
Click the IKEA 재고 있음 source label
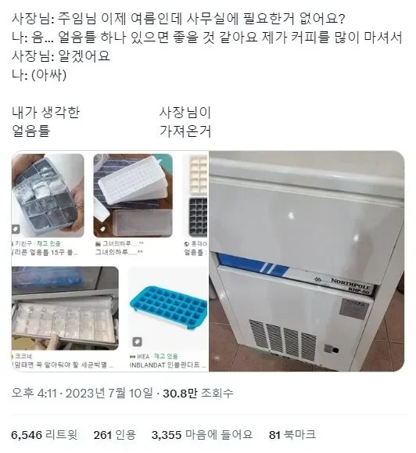point(153,356)
